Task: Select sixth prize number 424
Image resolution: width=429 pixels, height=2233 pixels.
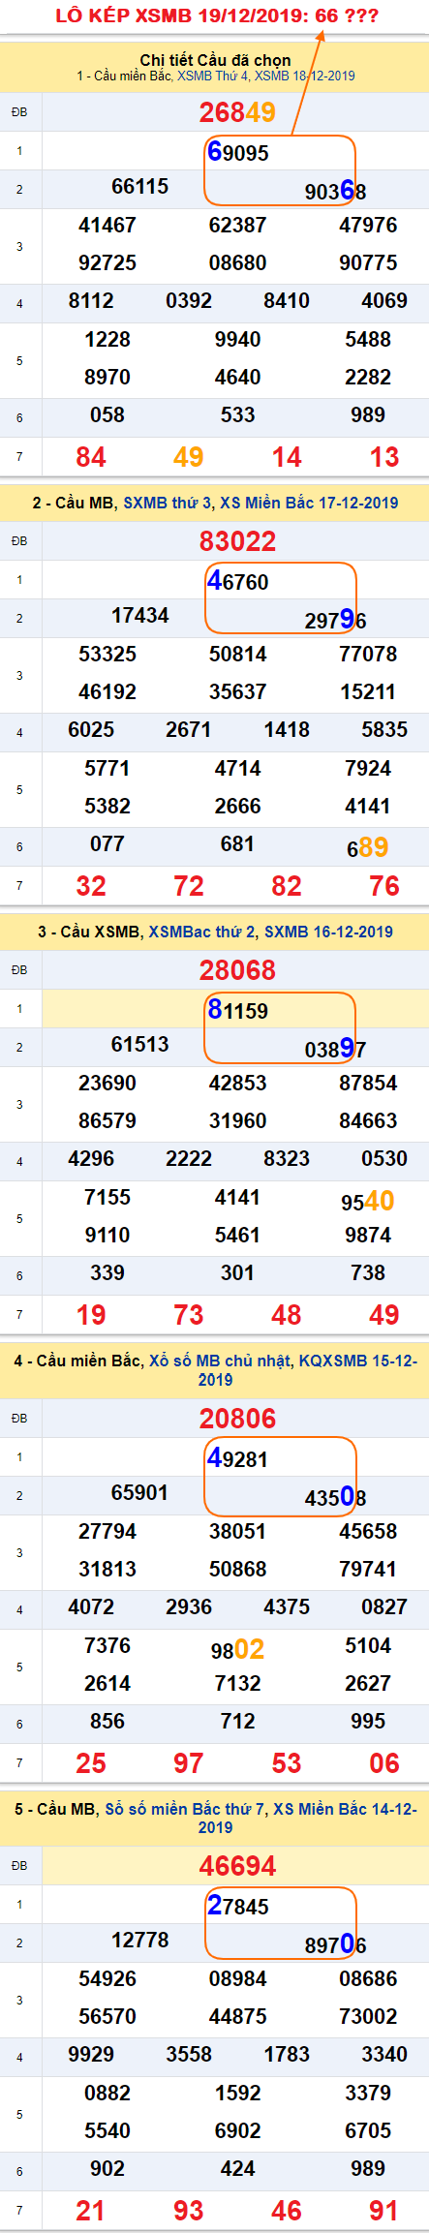Action: click(x=237, y=2169)
